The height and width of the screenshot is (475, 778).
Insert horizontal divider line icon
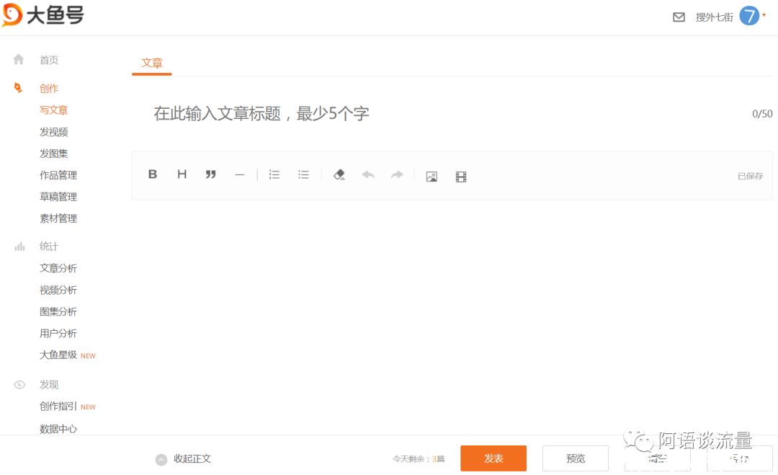click(x=240, y=174)
